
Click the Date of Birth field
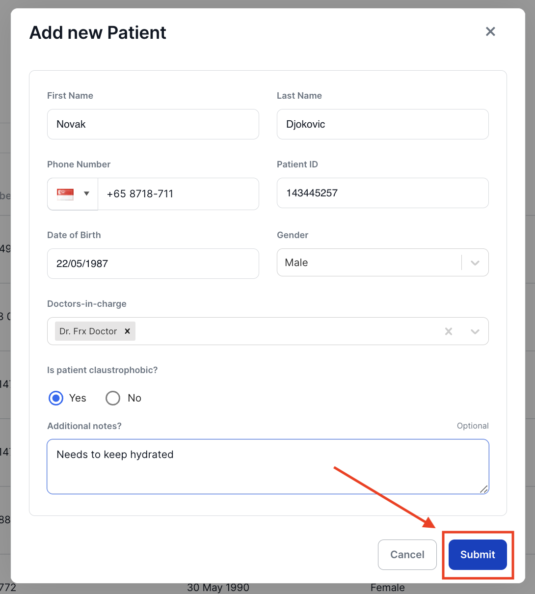pos(153,264)
